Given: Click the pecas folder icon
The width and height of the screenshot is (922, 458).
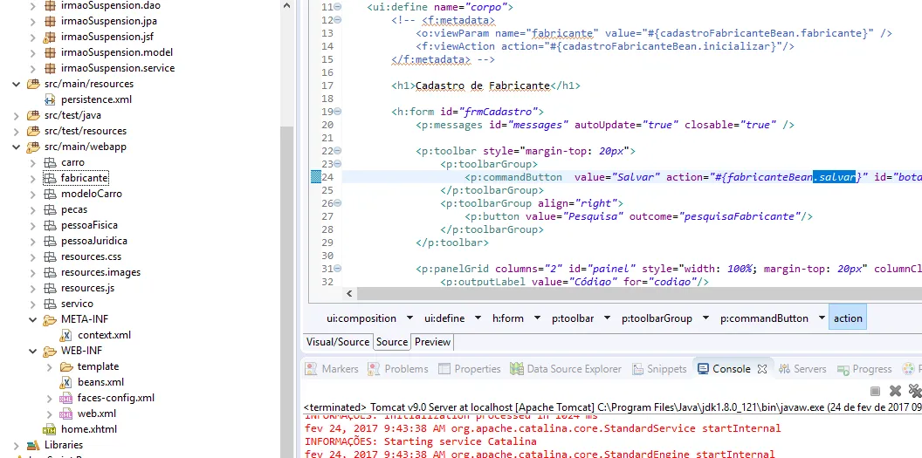Looking at the screenshot, I should click(x=50, y=209).
